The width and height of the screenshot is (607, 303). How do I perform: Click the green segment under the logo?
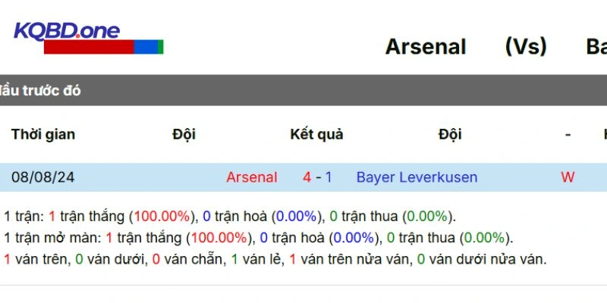coord(160,47)
